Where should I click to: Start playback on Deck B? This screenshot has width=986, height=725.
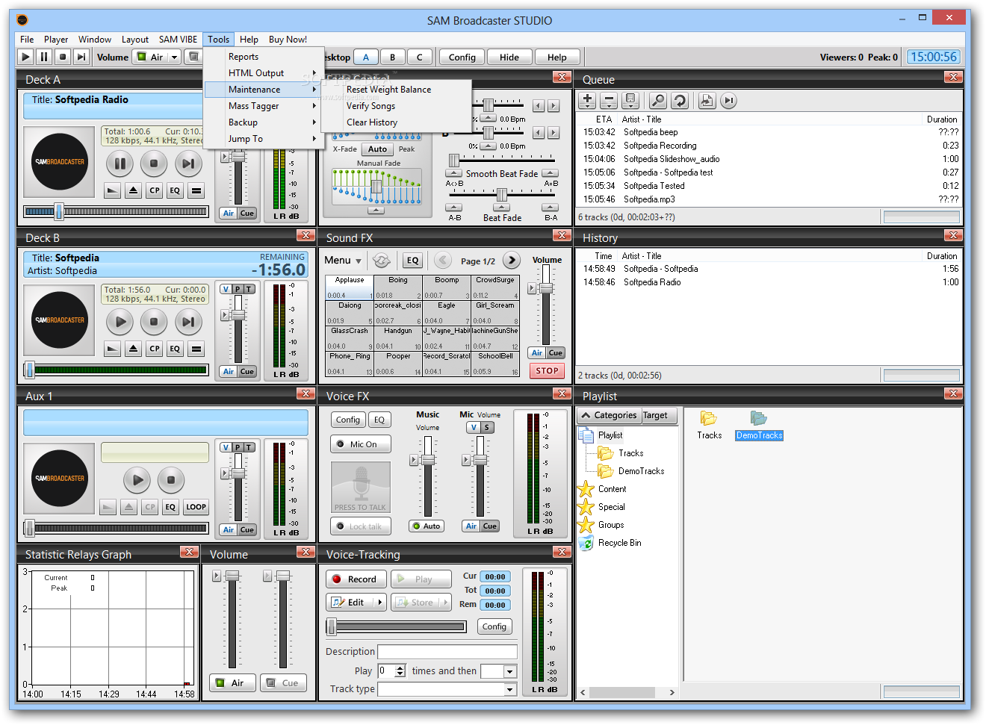[x=120, y=322]
